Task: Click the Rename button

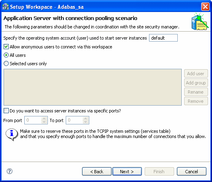Action: point(196,92)
